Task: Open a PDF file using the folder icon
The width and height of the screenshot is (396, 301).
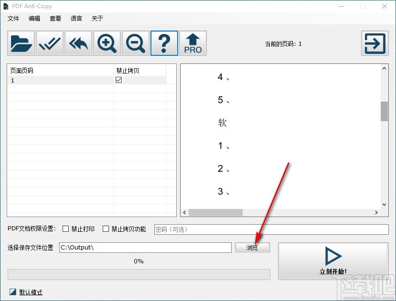Action: point(20,43)
